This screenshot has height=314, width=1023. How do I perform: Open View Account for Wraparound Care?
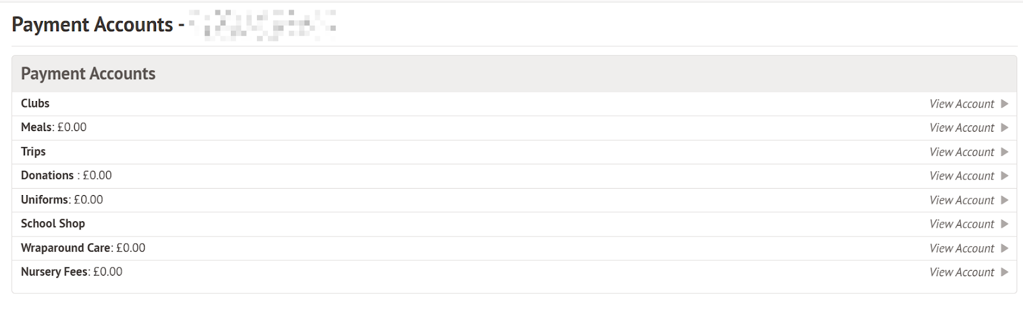pyautogui.click(x=962, y=248)
